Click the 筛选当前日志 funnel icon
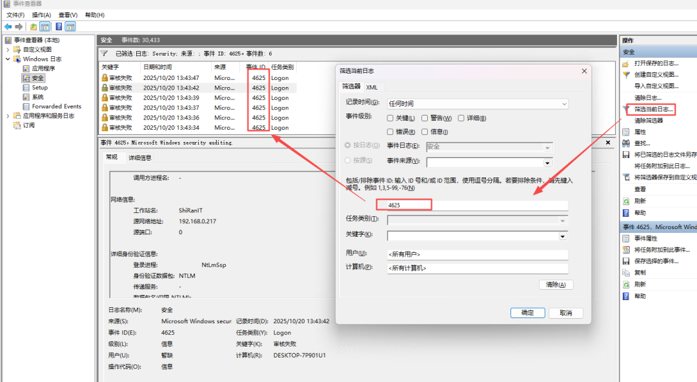The width and height of the screenshot is (697, 382). (x=626, y=109)
